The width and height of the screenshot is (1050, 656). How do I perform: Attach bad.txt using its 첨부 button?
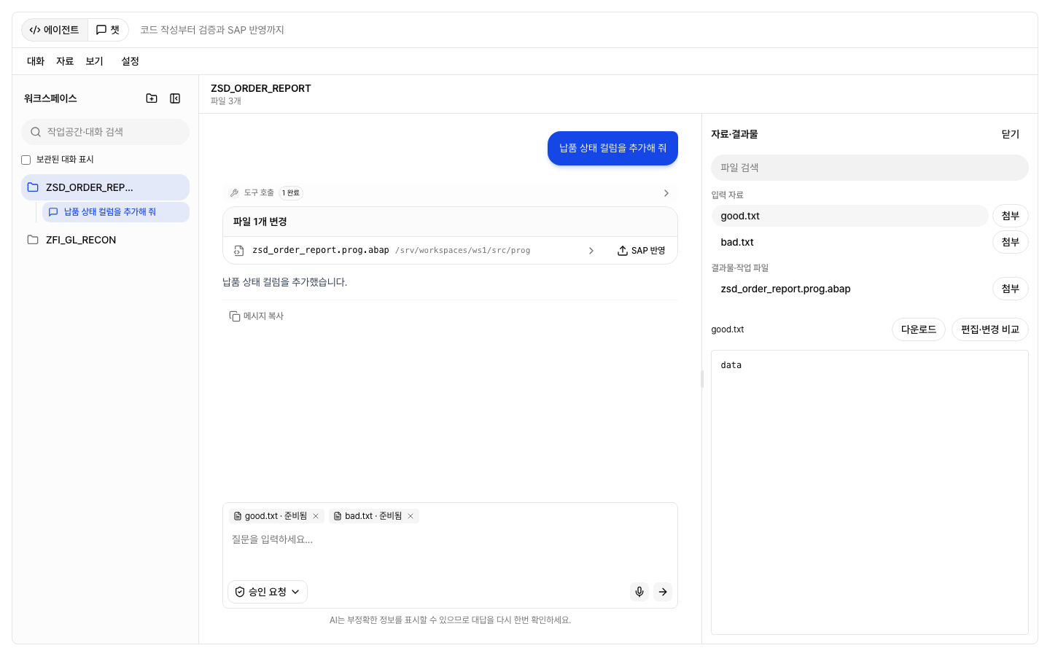point(1011,242)
